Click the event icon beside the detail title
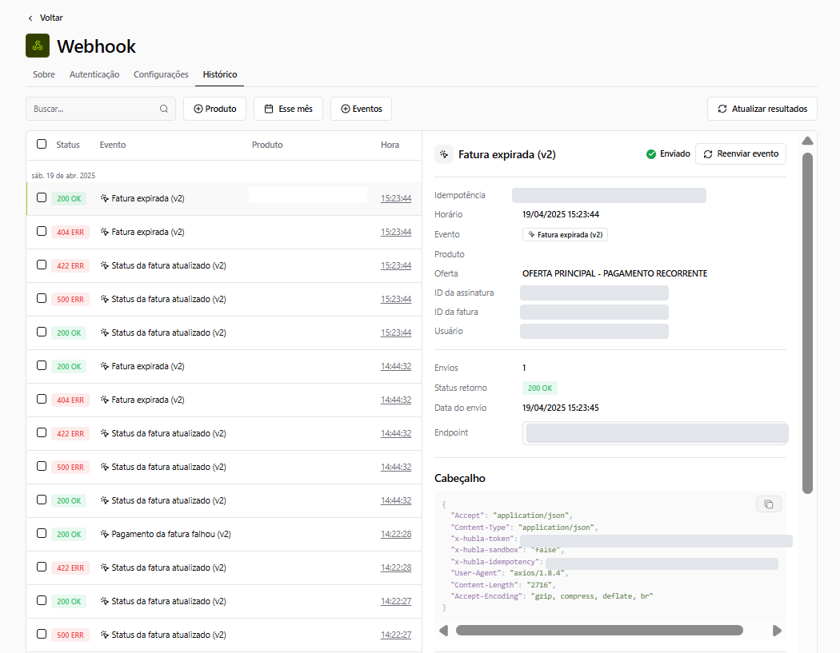The height and width of the screenshot is (653, 840). 444,155
